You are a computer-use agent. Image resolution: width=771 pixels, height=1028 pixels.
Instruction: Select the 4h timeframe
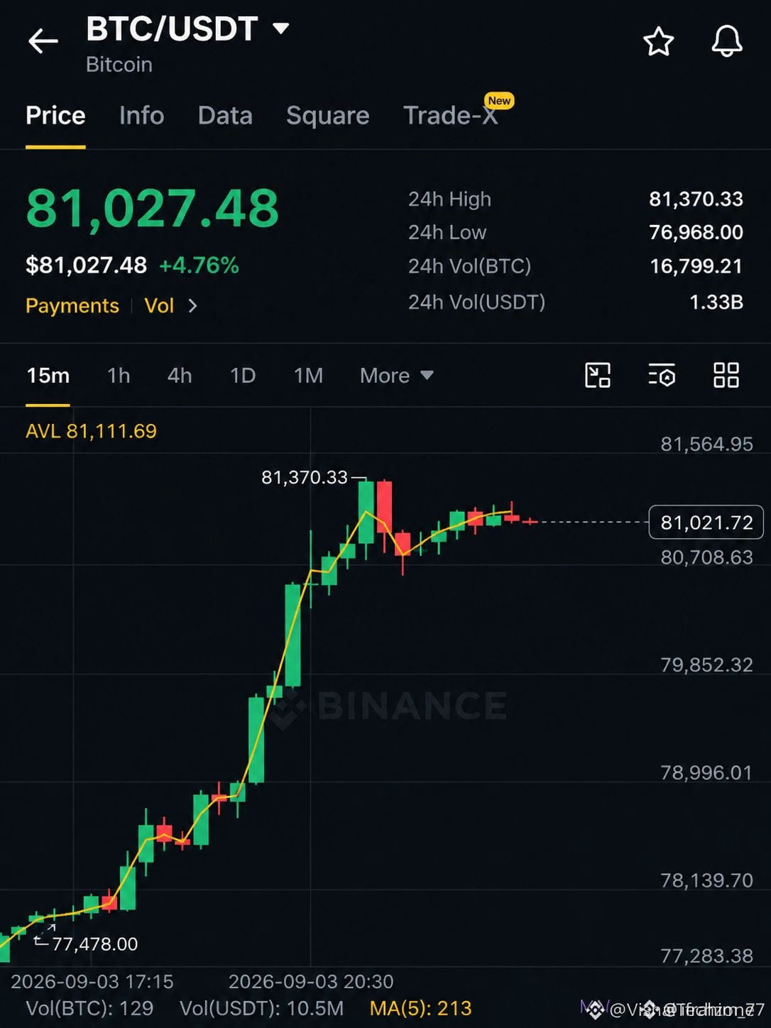(x=180, y=375)
